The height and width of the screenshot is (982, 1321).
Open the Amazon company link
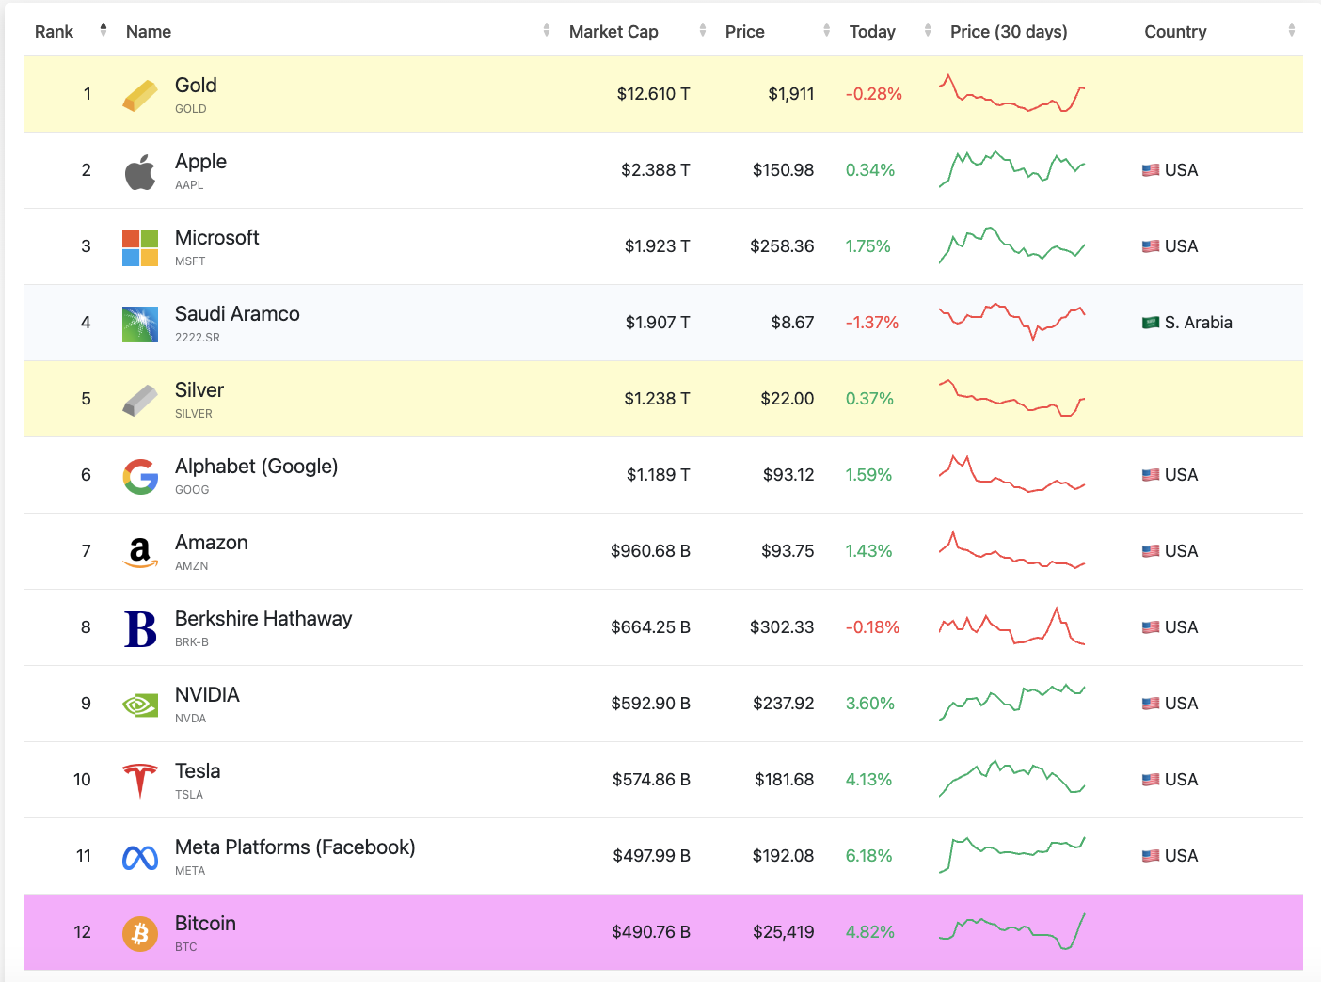(x=212, y=543)
